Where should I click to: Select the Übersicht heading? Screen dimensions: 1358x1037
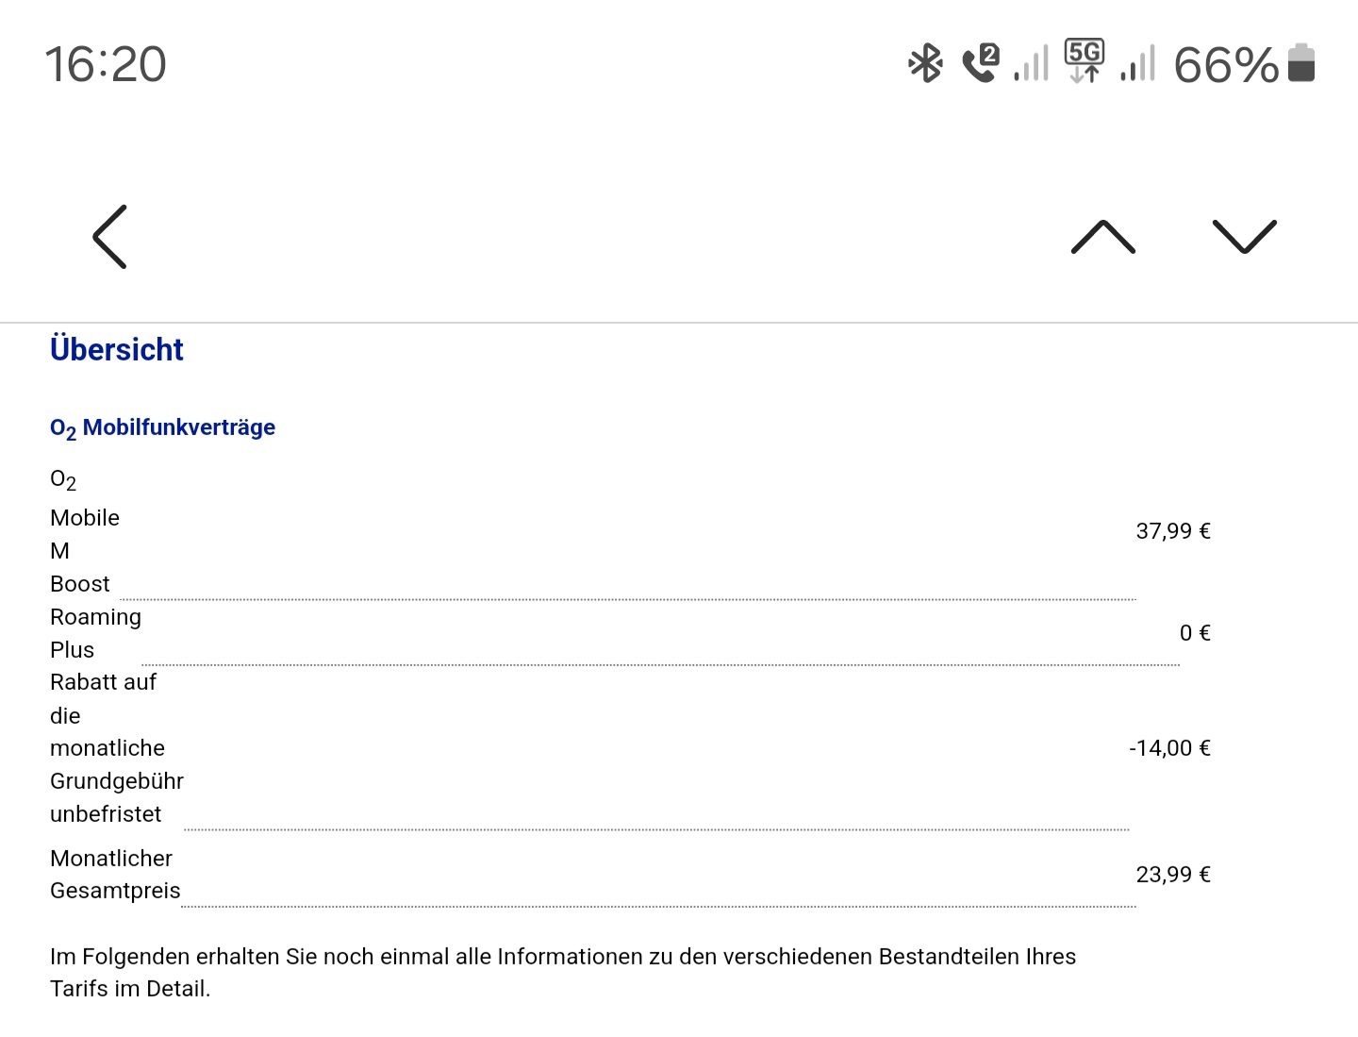[x=117, y=349]
